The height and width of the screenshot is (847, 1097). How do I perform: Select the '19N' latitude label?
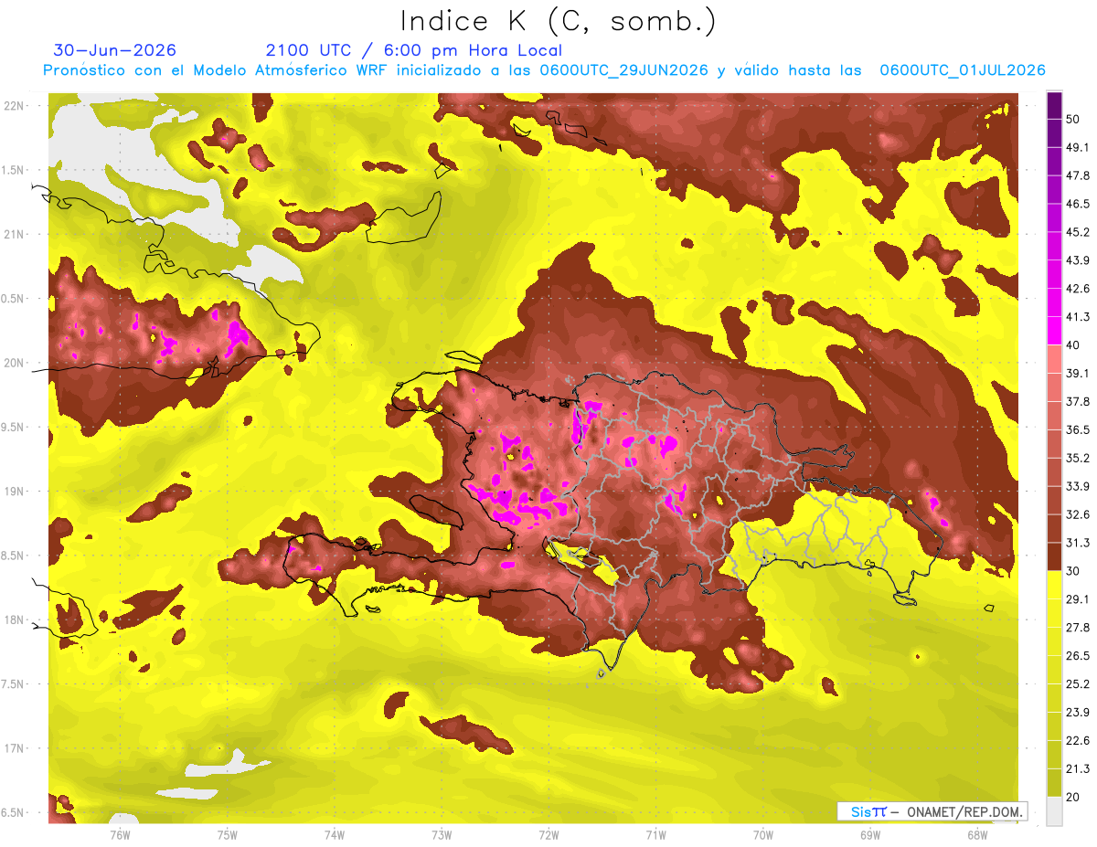click(13, 492)
